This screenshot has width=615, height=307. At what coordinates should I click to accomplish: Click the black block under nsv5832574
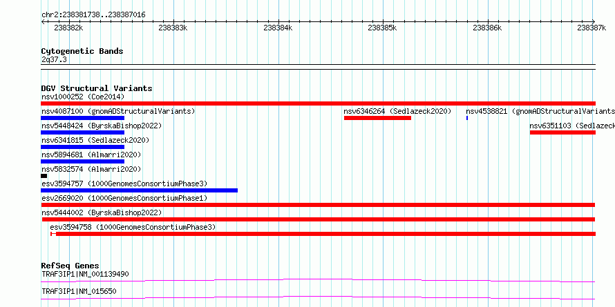pyautogui.click(x=44, y=176)
